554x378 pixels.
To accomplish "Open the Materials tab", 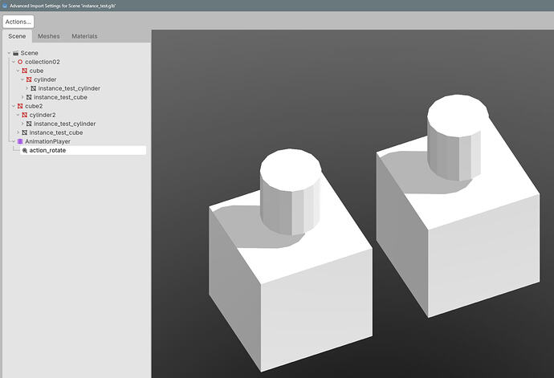I will point(84,36).
